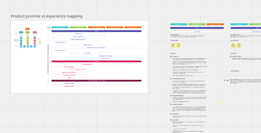Click the orange node at the top of the small flowchart
This screenshot has width=261, height=133.
[x=28, y=29]
